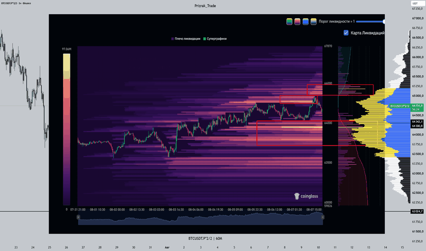This screenshot has height=251, width=426.
Task: Click the 08-07 15:00 heatmap time label
Action: tap(314, 210)
